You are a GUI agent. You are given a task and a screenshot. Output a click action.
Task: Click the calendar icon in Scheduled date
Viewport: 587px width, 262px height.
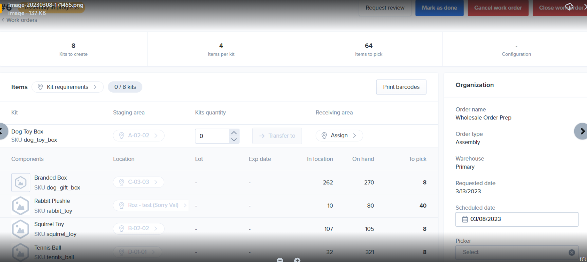pyautogui.click(x=465, y=219)
